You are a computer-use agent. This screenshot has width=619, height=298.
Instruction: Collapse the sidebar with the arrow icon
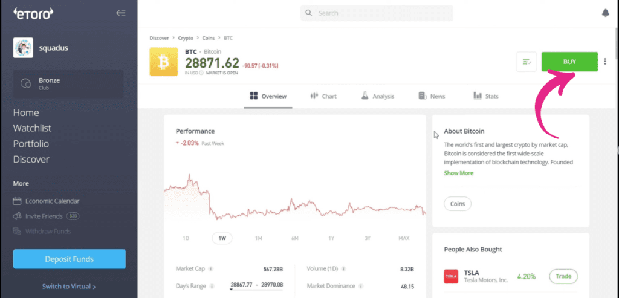coord(120,13)
